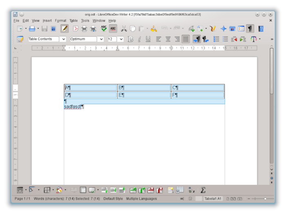Viewport: 286px width, 214px height.
Task: Click the Show Draw Functions icon
Action: [x=212, y=29]
